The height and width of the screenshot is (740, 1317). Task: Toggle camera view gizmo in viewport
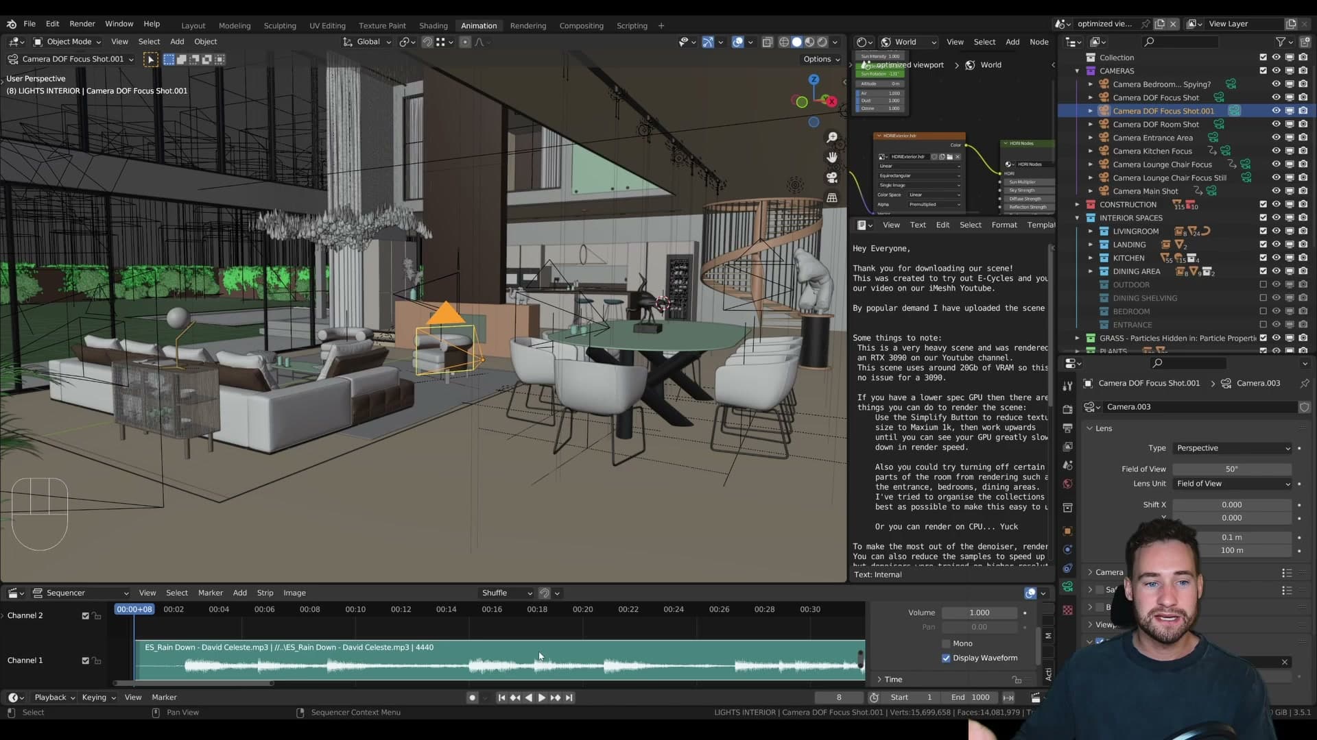(x=832, y=177)
